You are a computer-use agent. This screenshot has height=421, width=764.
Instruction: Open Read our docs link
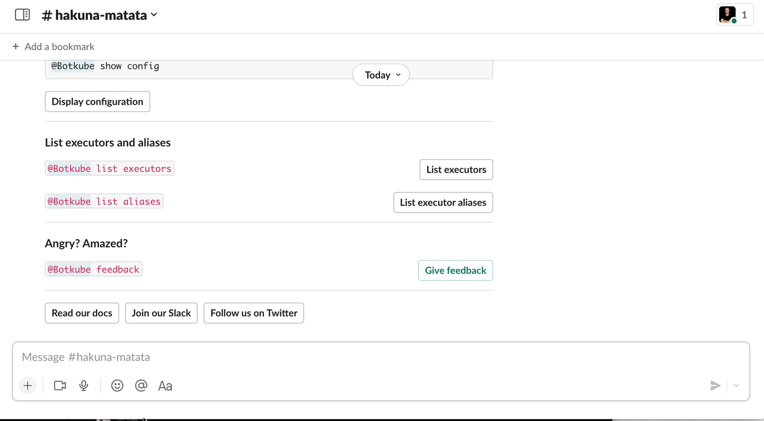pyautogui.click(x=82, y=313)
